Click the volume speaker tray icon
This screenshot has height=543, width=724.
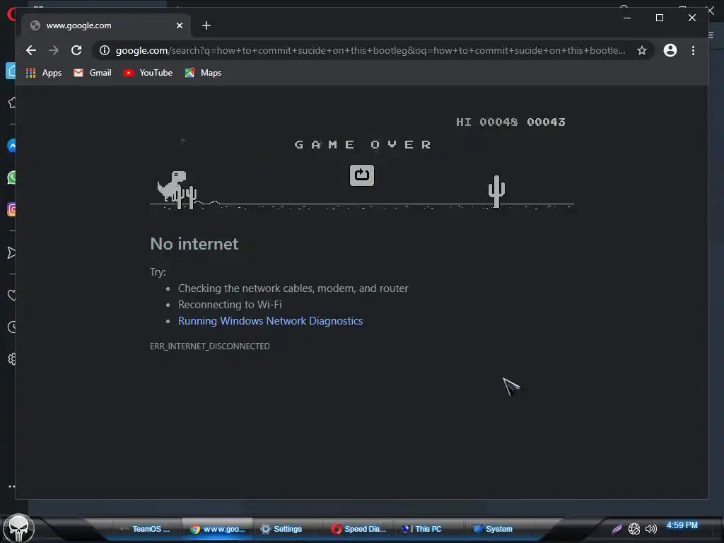[650, 529]
